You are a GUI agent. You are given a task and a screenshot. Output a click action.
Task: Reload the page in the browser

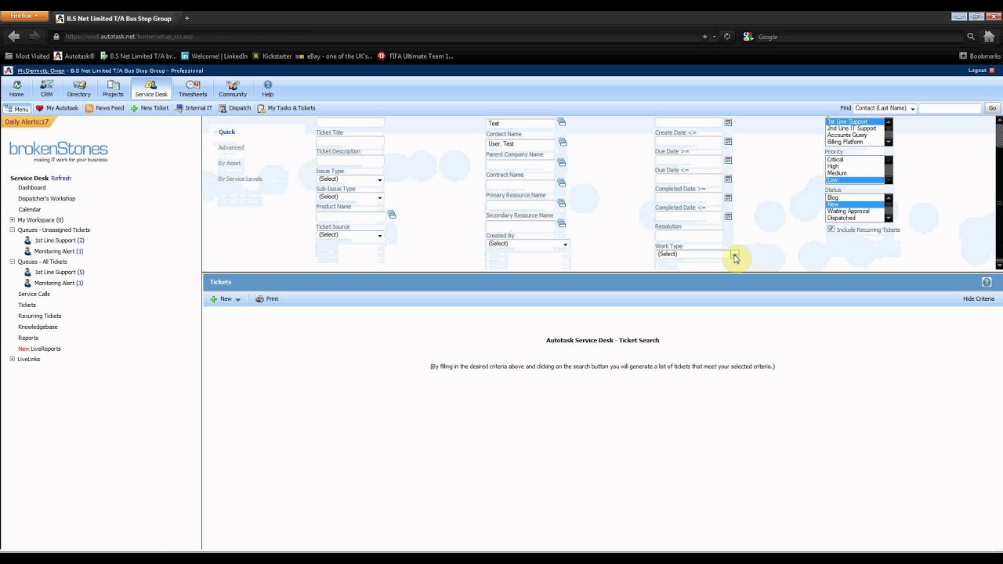point(727,36)
